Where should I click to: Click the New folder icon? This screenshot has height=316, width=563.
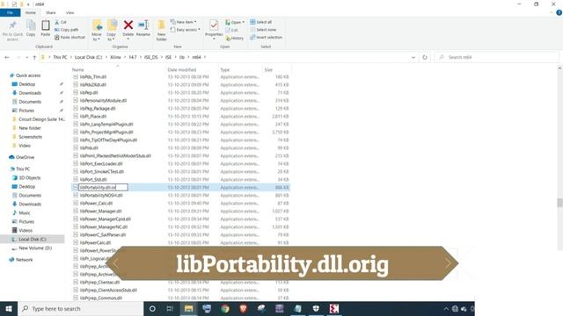point(161,25)
